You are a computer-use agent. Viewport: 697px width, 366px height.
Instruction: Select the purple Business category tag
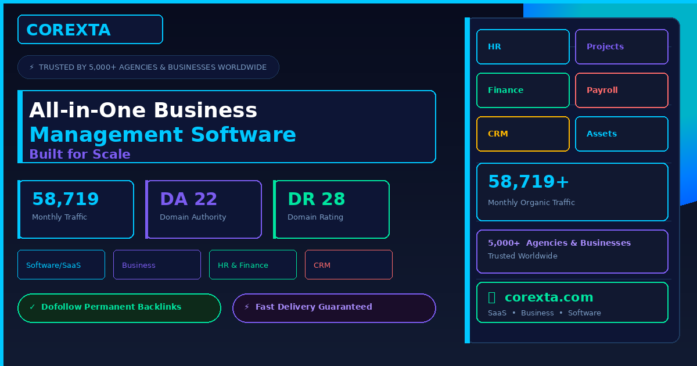coord(157,265)
